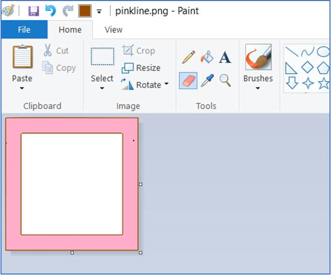The image size is (331, 275).
Task: Switch to the View tab
Action: [x=113, y=30]
